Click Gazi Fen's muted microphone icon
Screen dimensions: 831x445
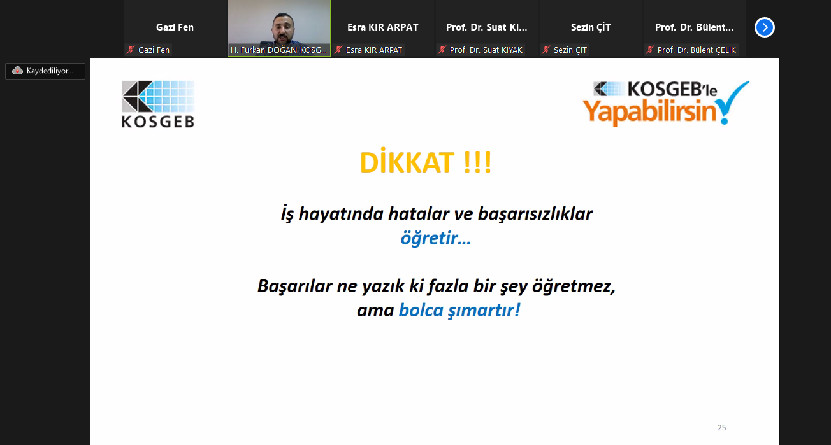click(x=131, y=50)
